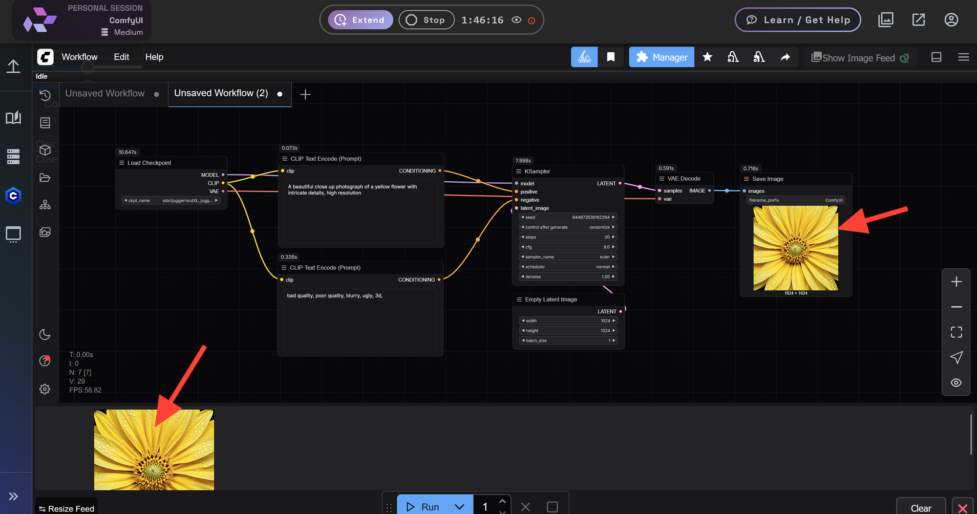Image resolution: width=977 pixels, height=514 pixels.
Task: Click the blue hexagon C icon
Action: pos(13,196)
